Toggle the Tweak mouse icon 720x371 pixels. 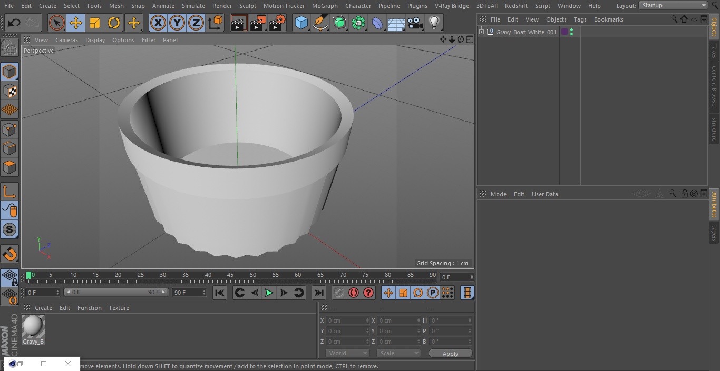coord(9,210)
